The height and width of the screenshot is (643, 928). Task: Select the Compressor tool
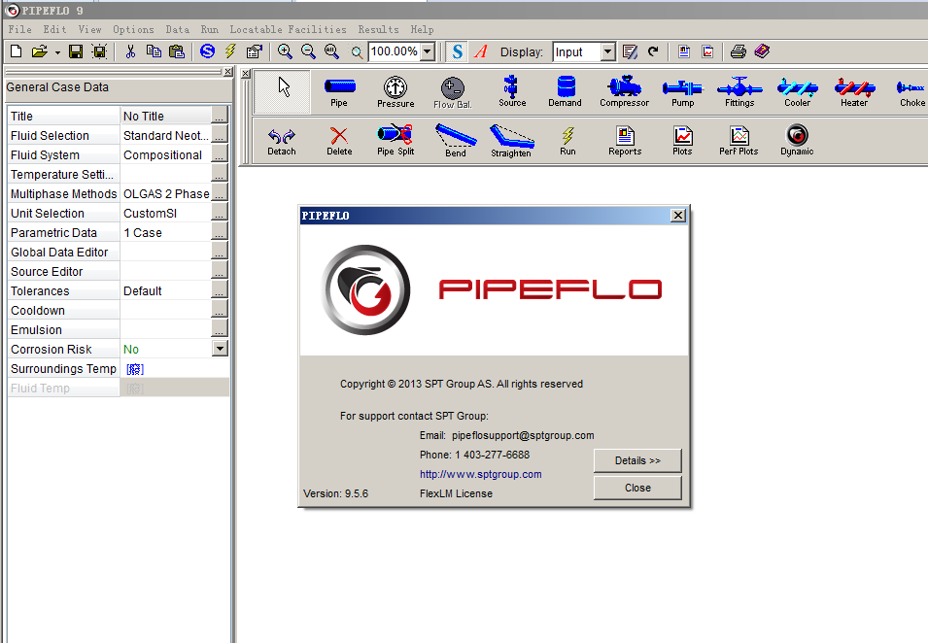[625, 91]
